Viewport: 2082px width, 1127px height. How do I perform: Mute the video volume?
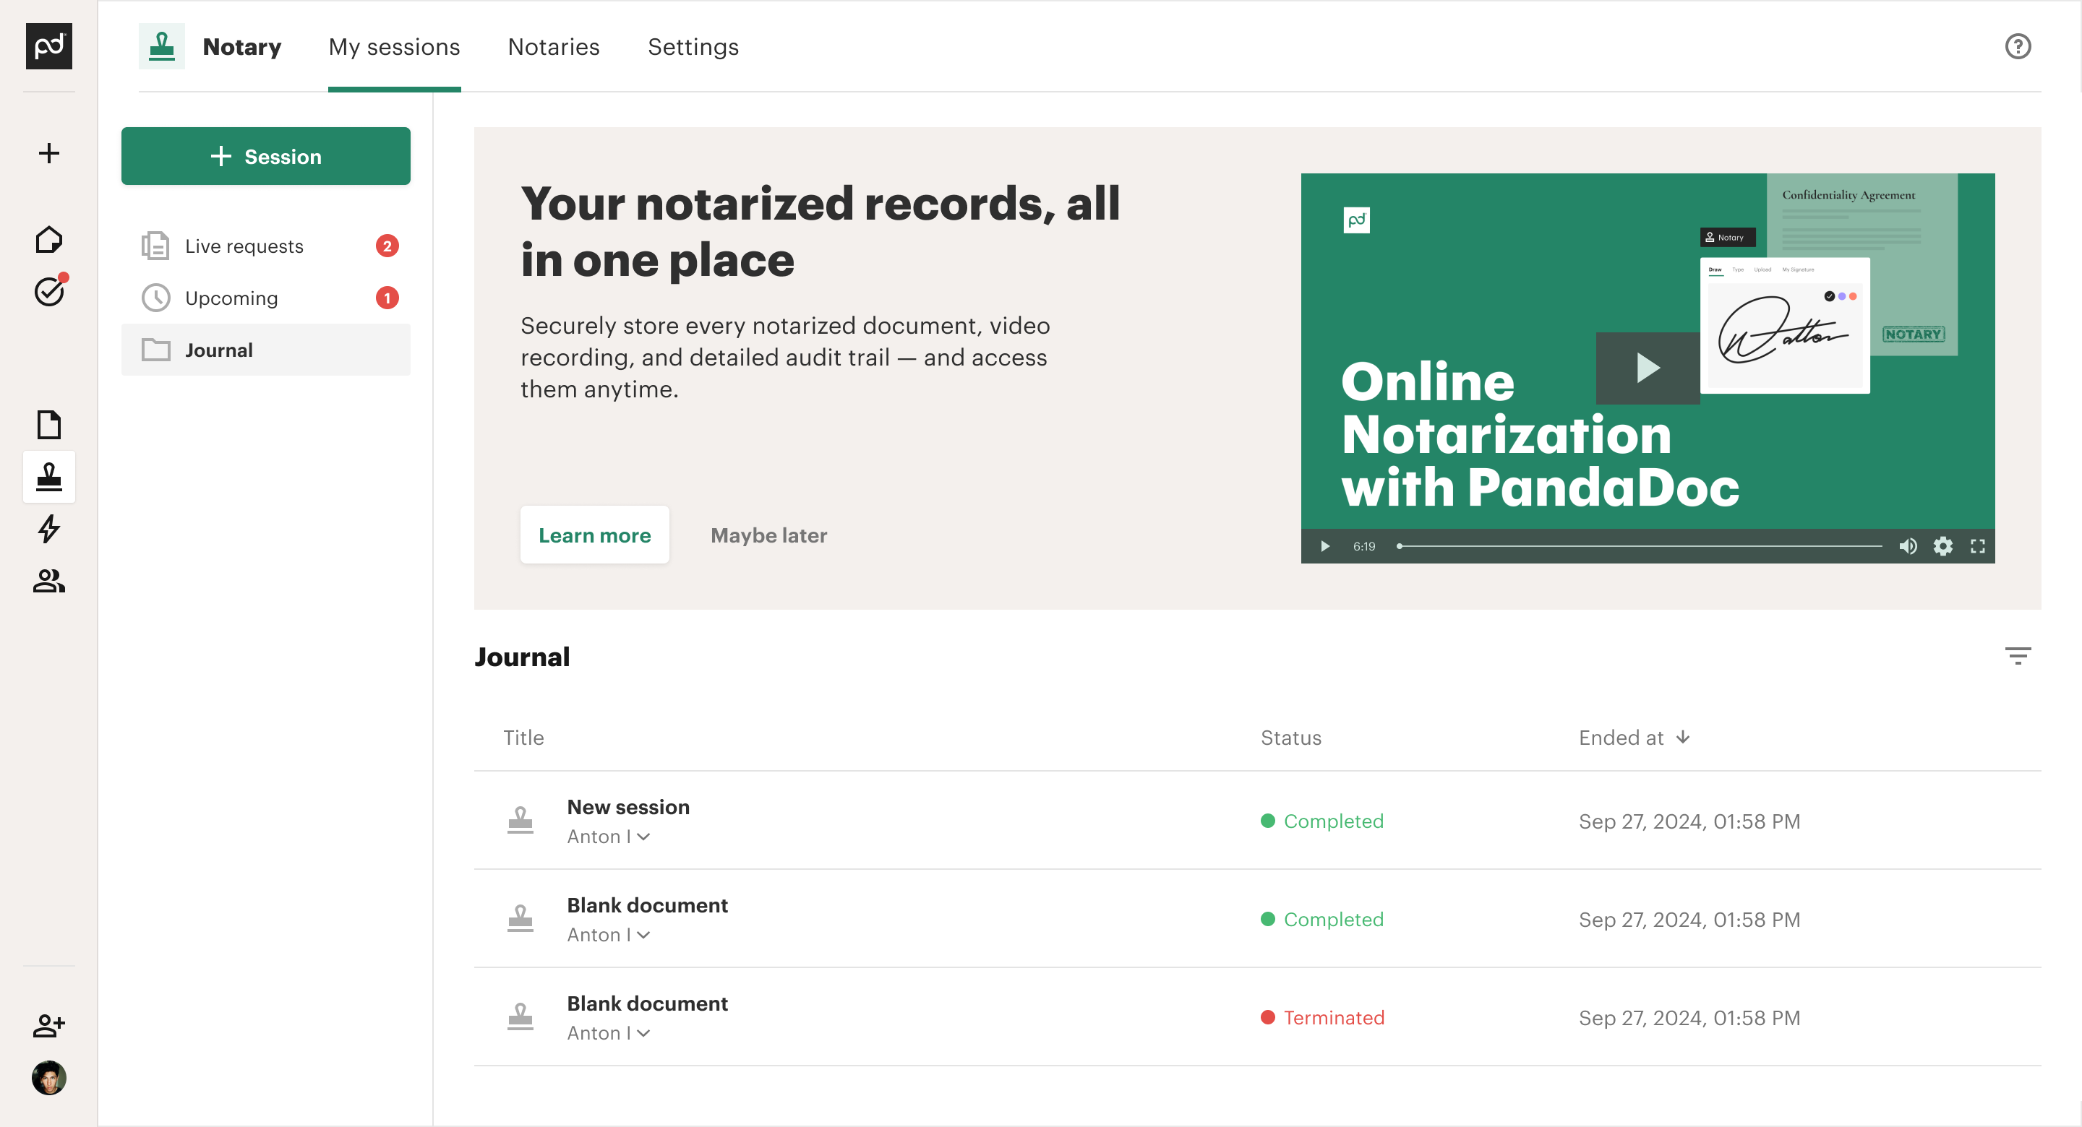coord(1908,547)
